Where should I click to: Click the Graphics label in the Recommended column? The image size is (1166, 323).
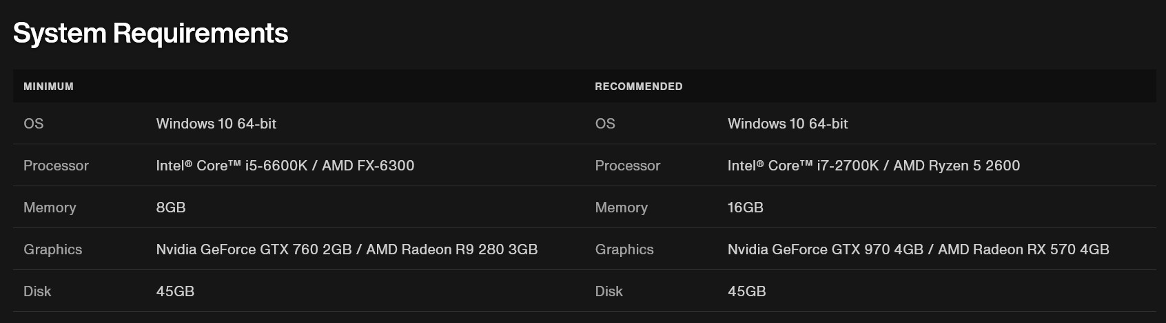(624, 249)
